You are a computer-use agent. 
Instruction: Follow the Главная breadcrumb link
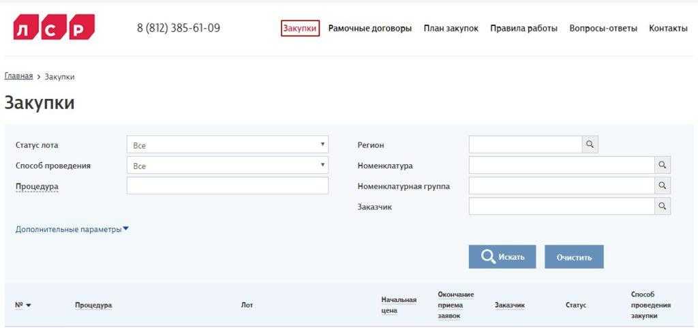pyautogui.click(x=18, y=76)
